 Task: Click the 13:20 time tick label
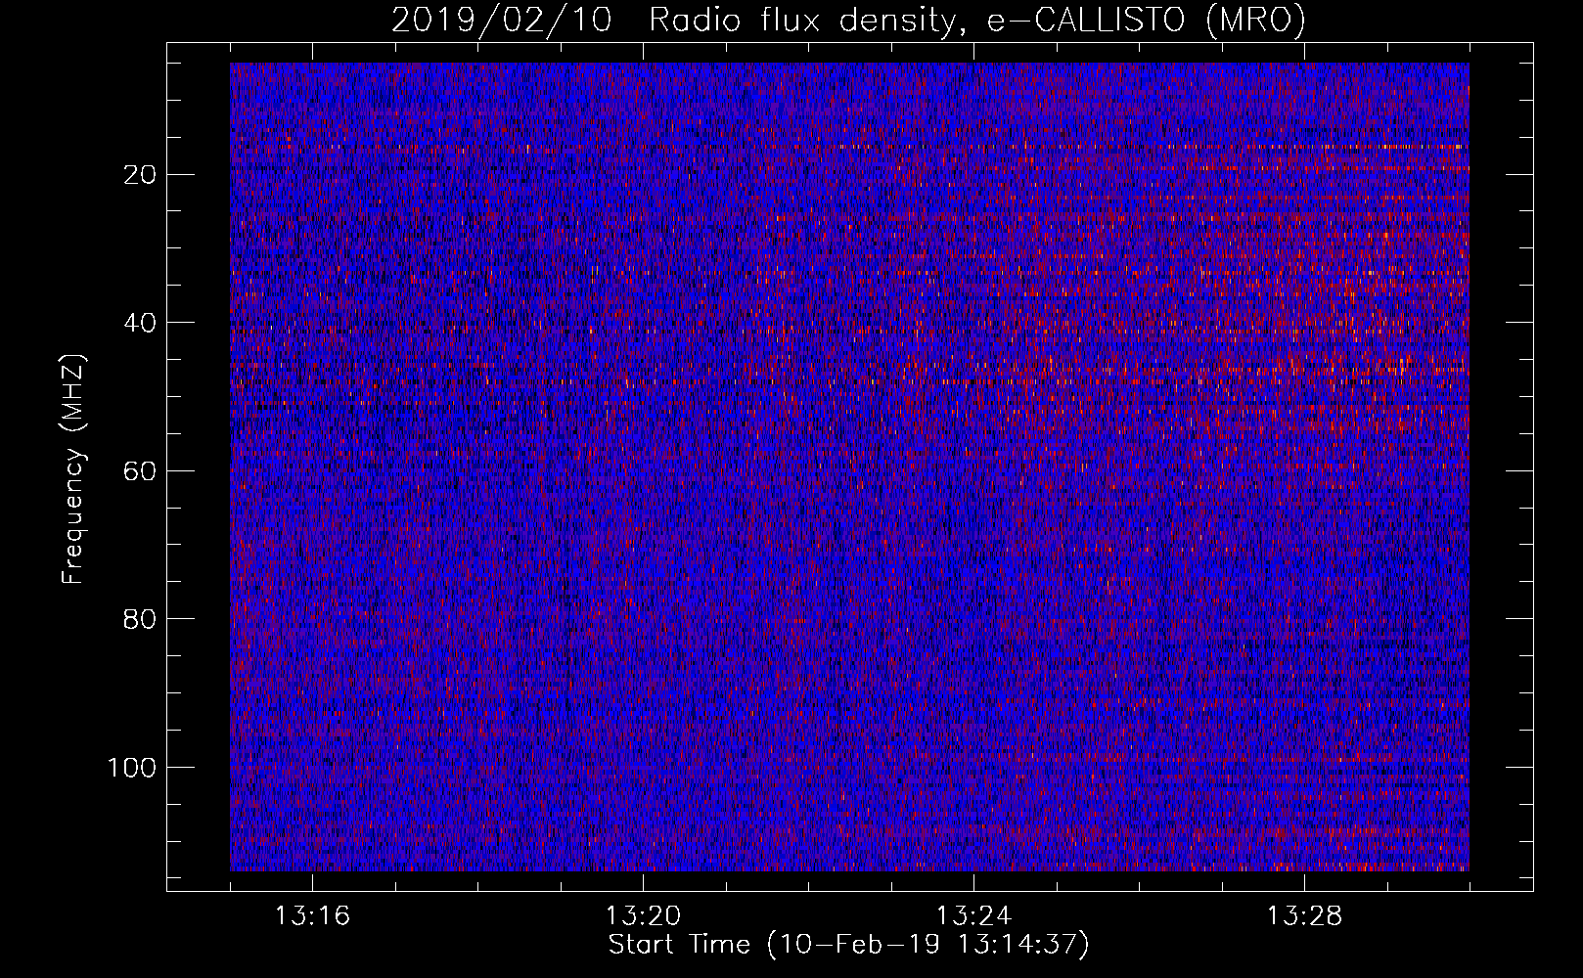coord(643,916)
